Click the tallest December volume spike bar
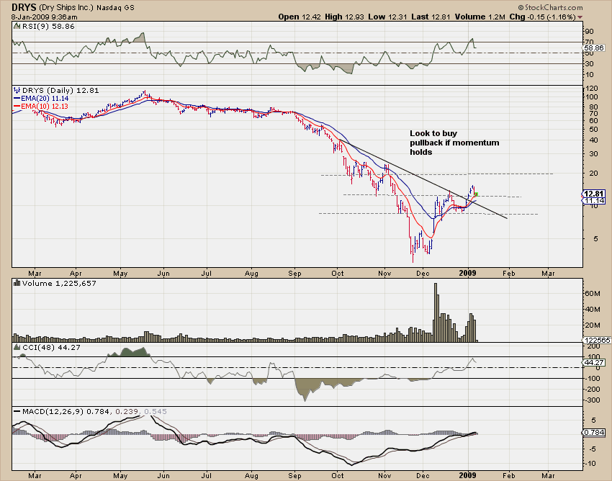Image resolution: width=612 pixels, height=481 pixels. [436, 313]
